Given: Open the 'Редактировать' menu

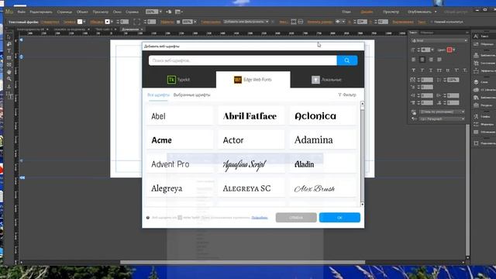Looking at the screenshot, I should (x=41, y=12).
